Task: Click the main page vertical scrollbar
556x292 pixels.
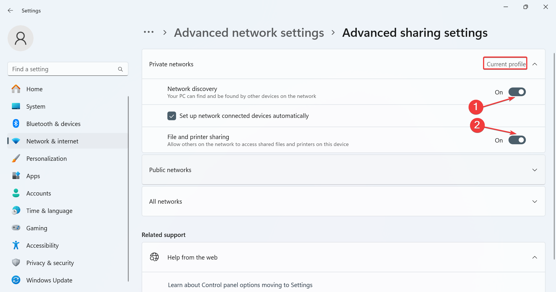Action: [554, 156]
